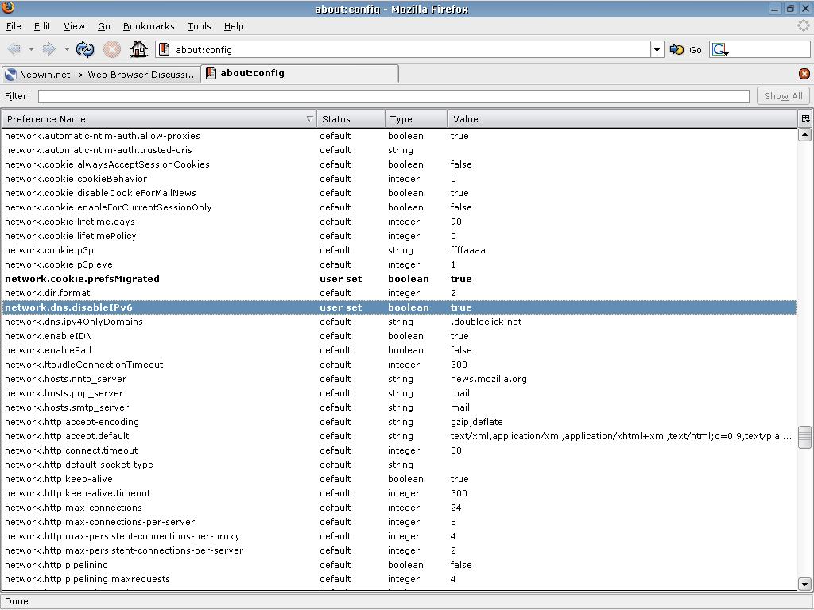Open the Edit menu
The image size is (814, 610).
(x=43, y=26)
